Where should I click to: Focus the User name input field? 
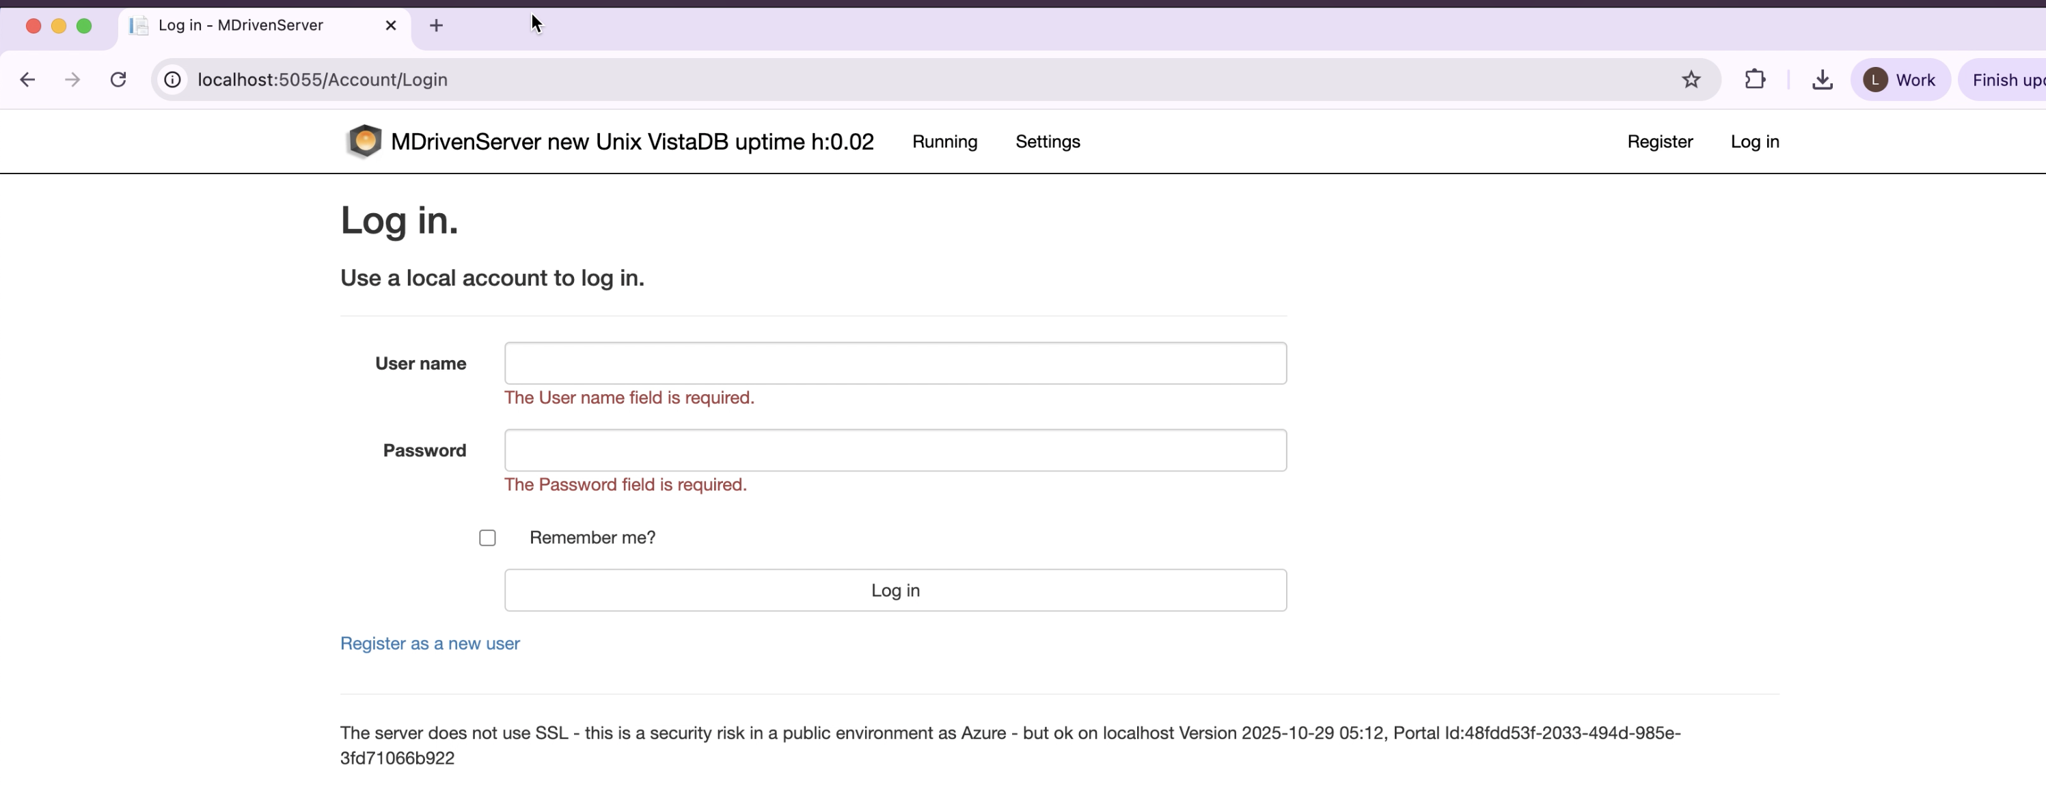click(x=895, y=363)
